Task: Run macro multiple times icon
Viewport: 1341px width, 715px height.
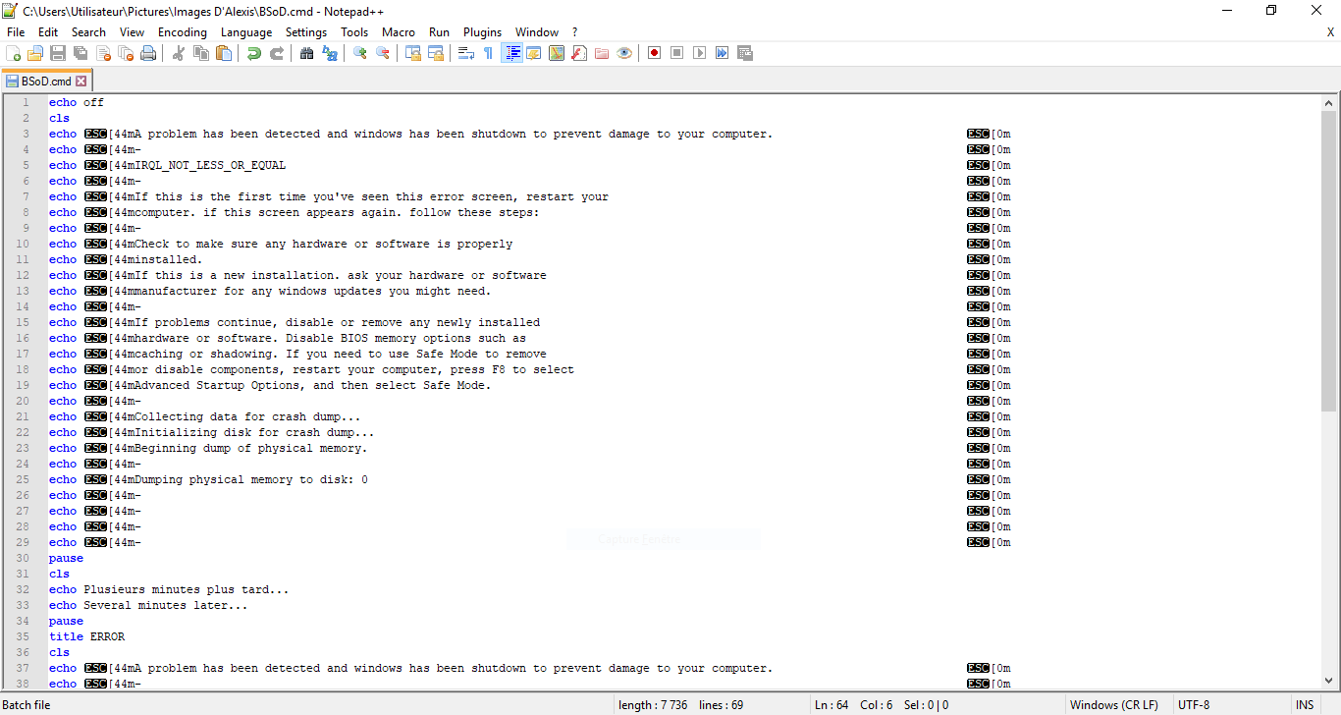Action: tap(722, 53)
